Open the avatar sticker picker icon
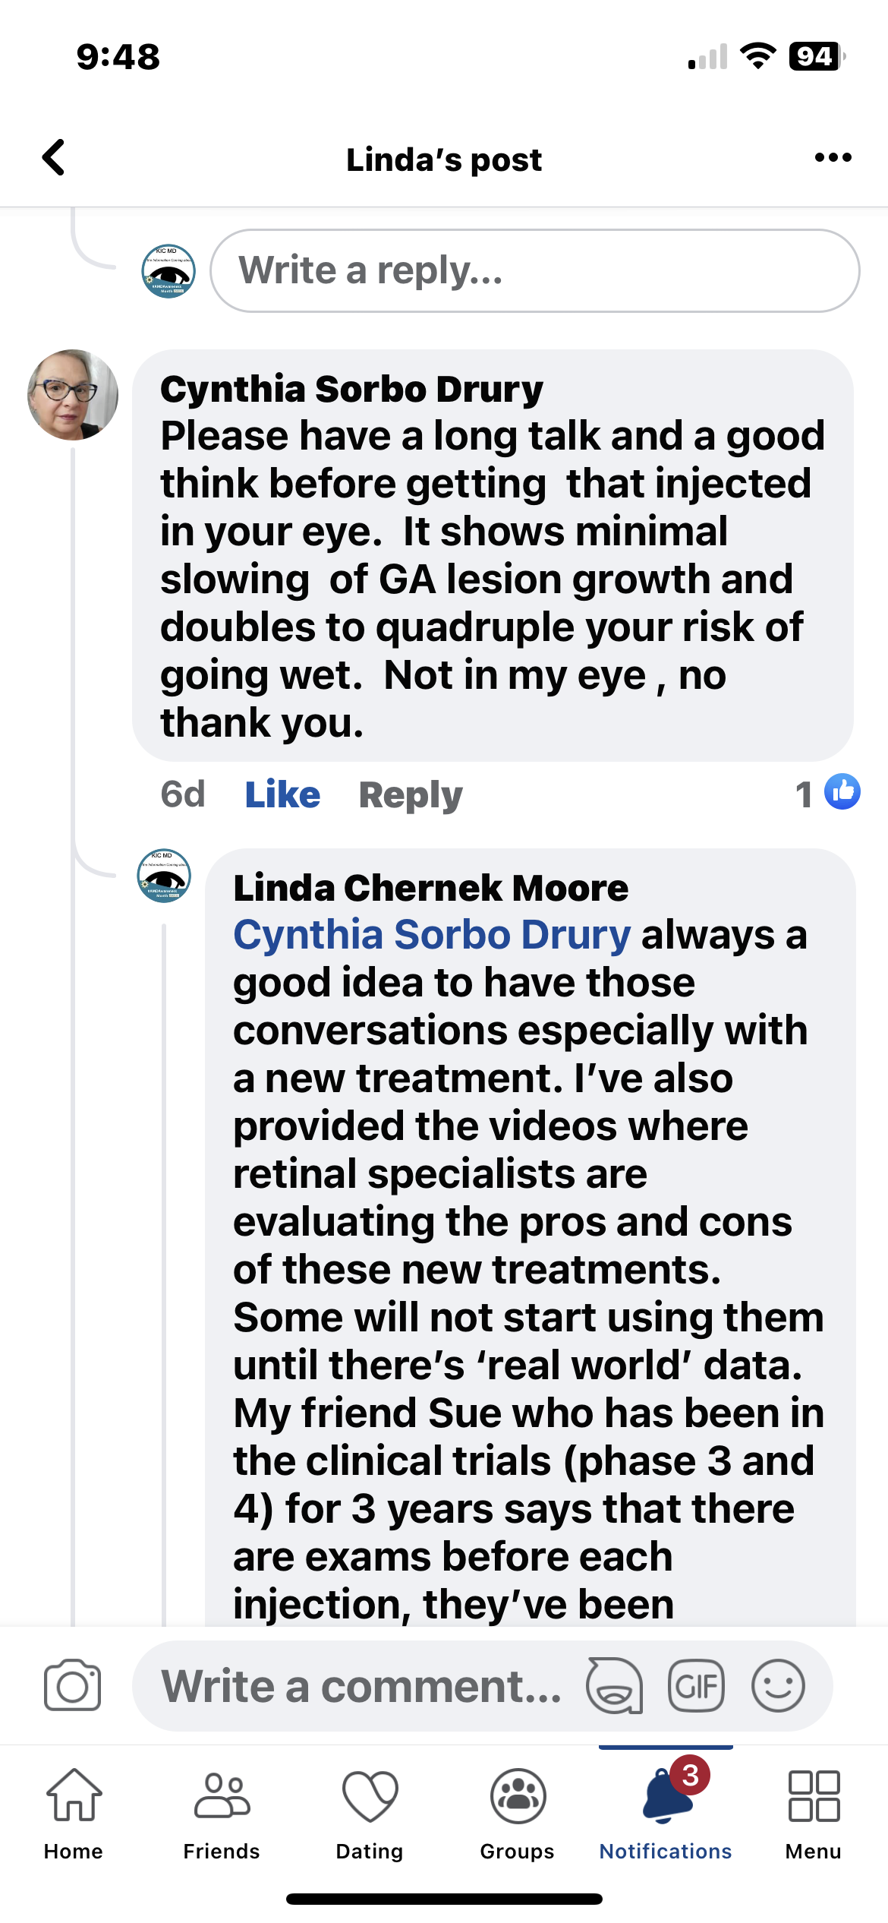This screenshot has width=888, height=1923. point(614,1685)
